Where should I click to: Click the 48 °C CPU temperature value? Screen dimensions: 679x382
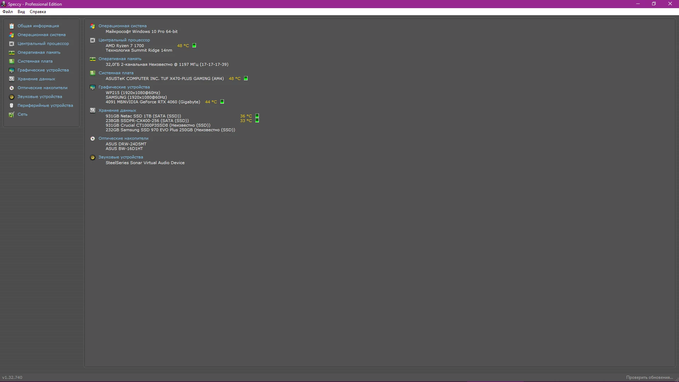point(183,46)
